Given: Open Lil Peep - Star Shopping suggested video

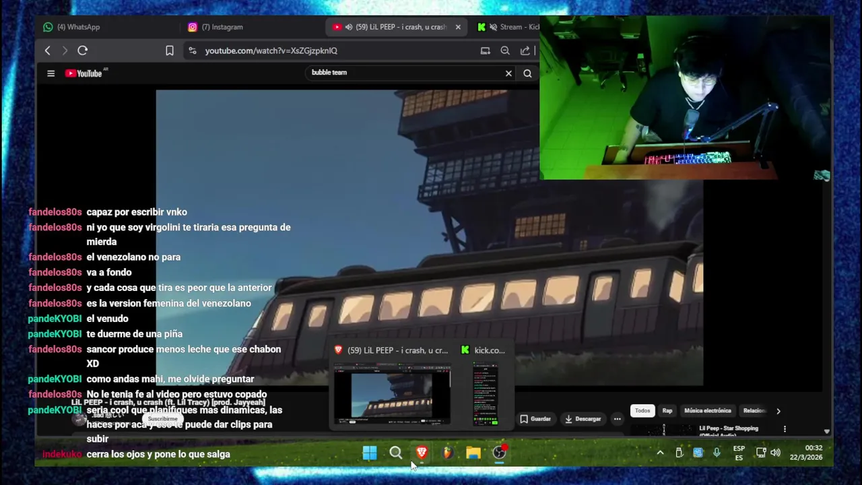Looking at the screenshot, I should (x=729, y=428).
